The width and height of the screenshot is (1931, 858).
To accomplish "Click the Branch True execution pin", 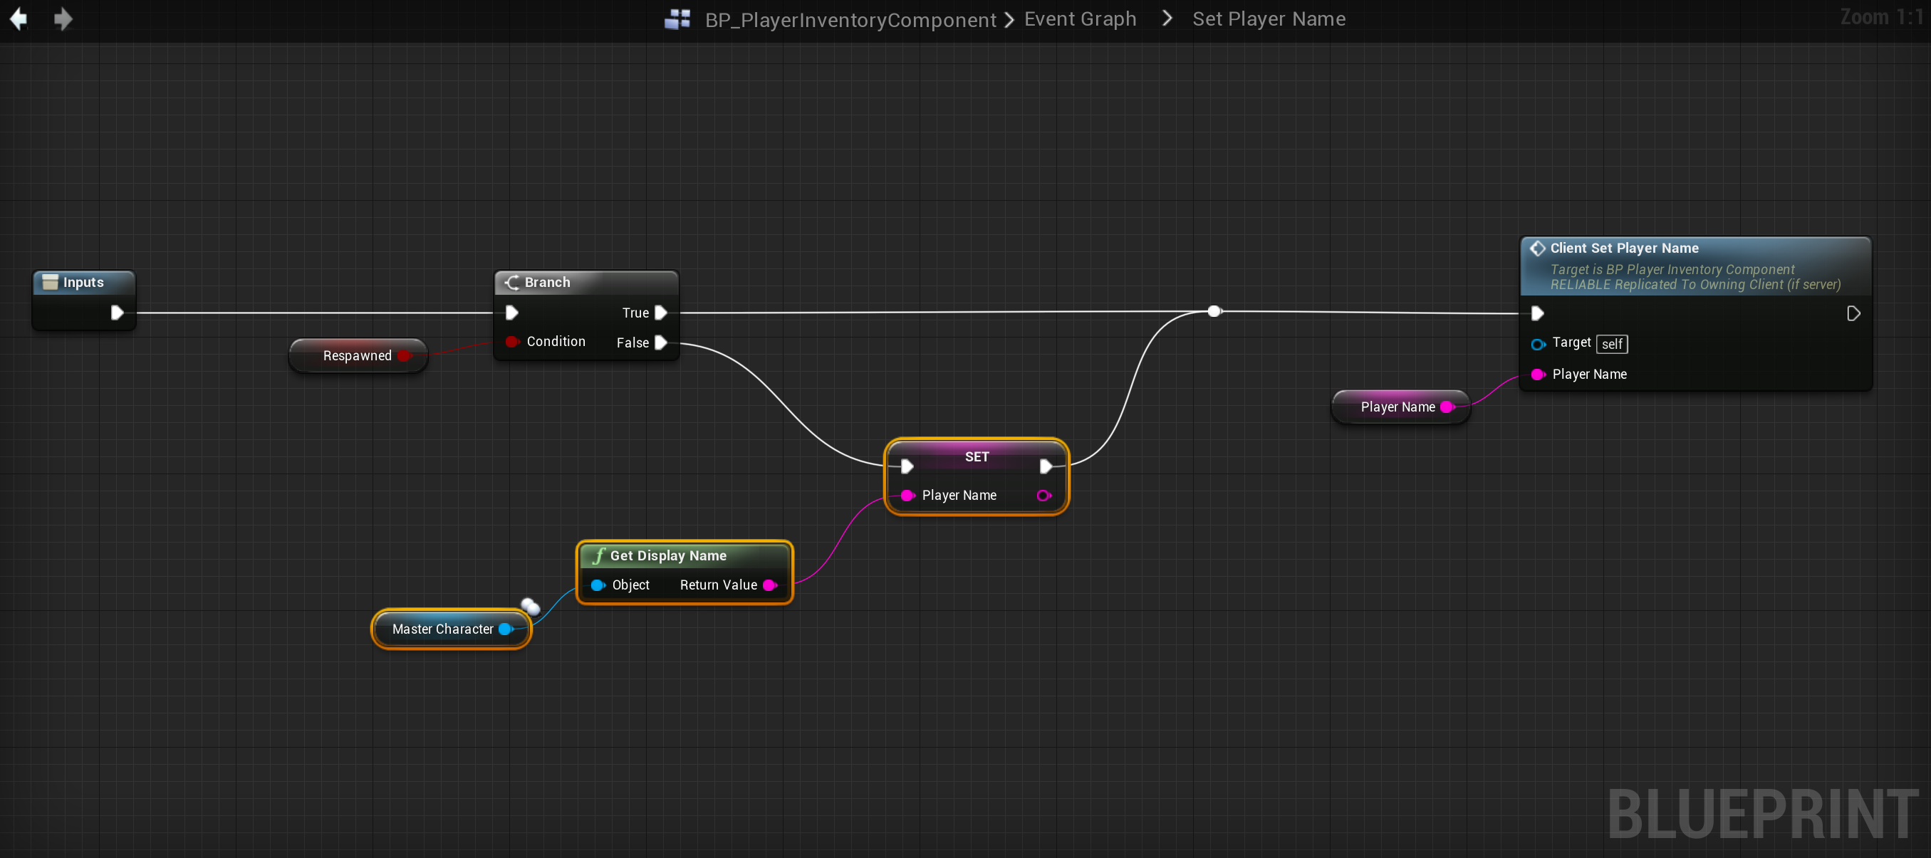I will (x=660, y=313).
